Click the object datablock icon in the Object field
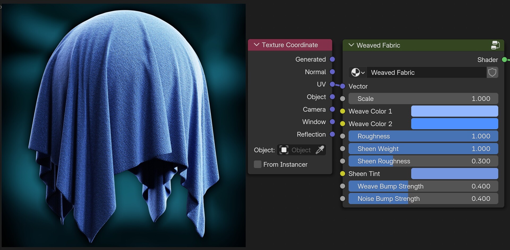Screen dimensions: 510x250 click(x=284, y=150)
